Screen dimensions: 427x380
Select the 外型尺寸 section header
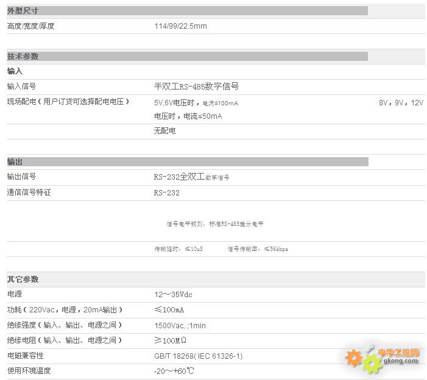pos(23,11)
